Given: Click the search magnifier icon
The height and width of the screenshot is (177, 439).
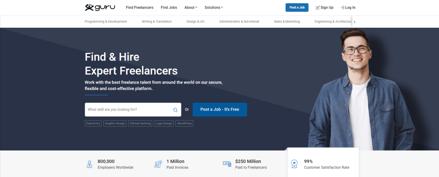Looking at the screenshot, I should (x=175, y=110).
